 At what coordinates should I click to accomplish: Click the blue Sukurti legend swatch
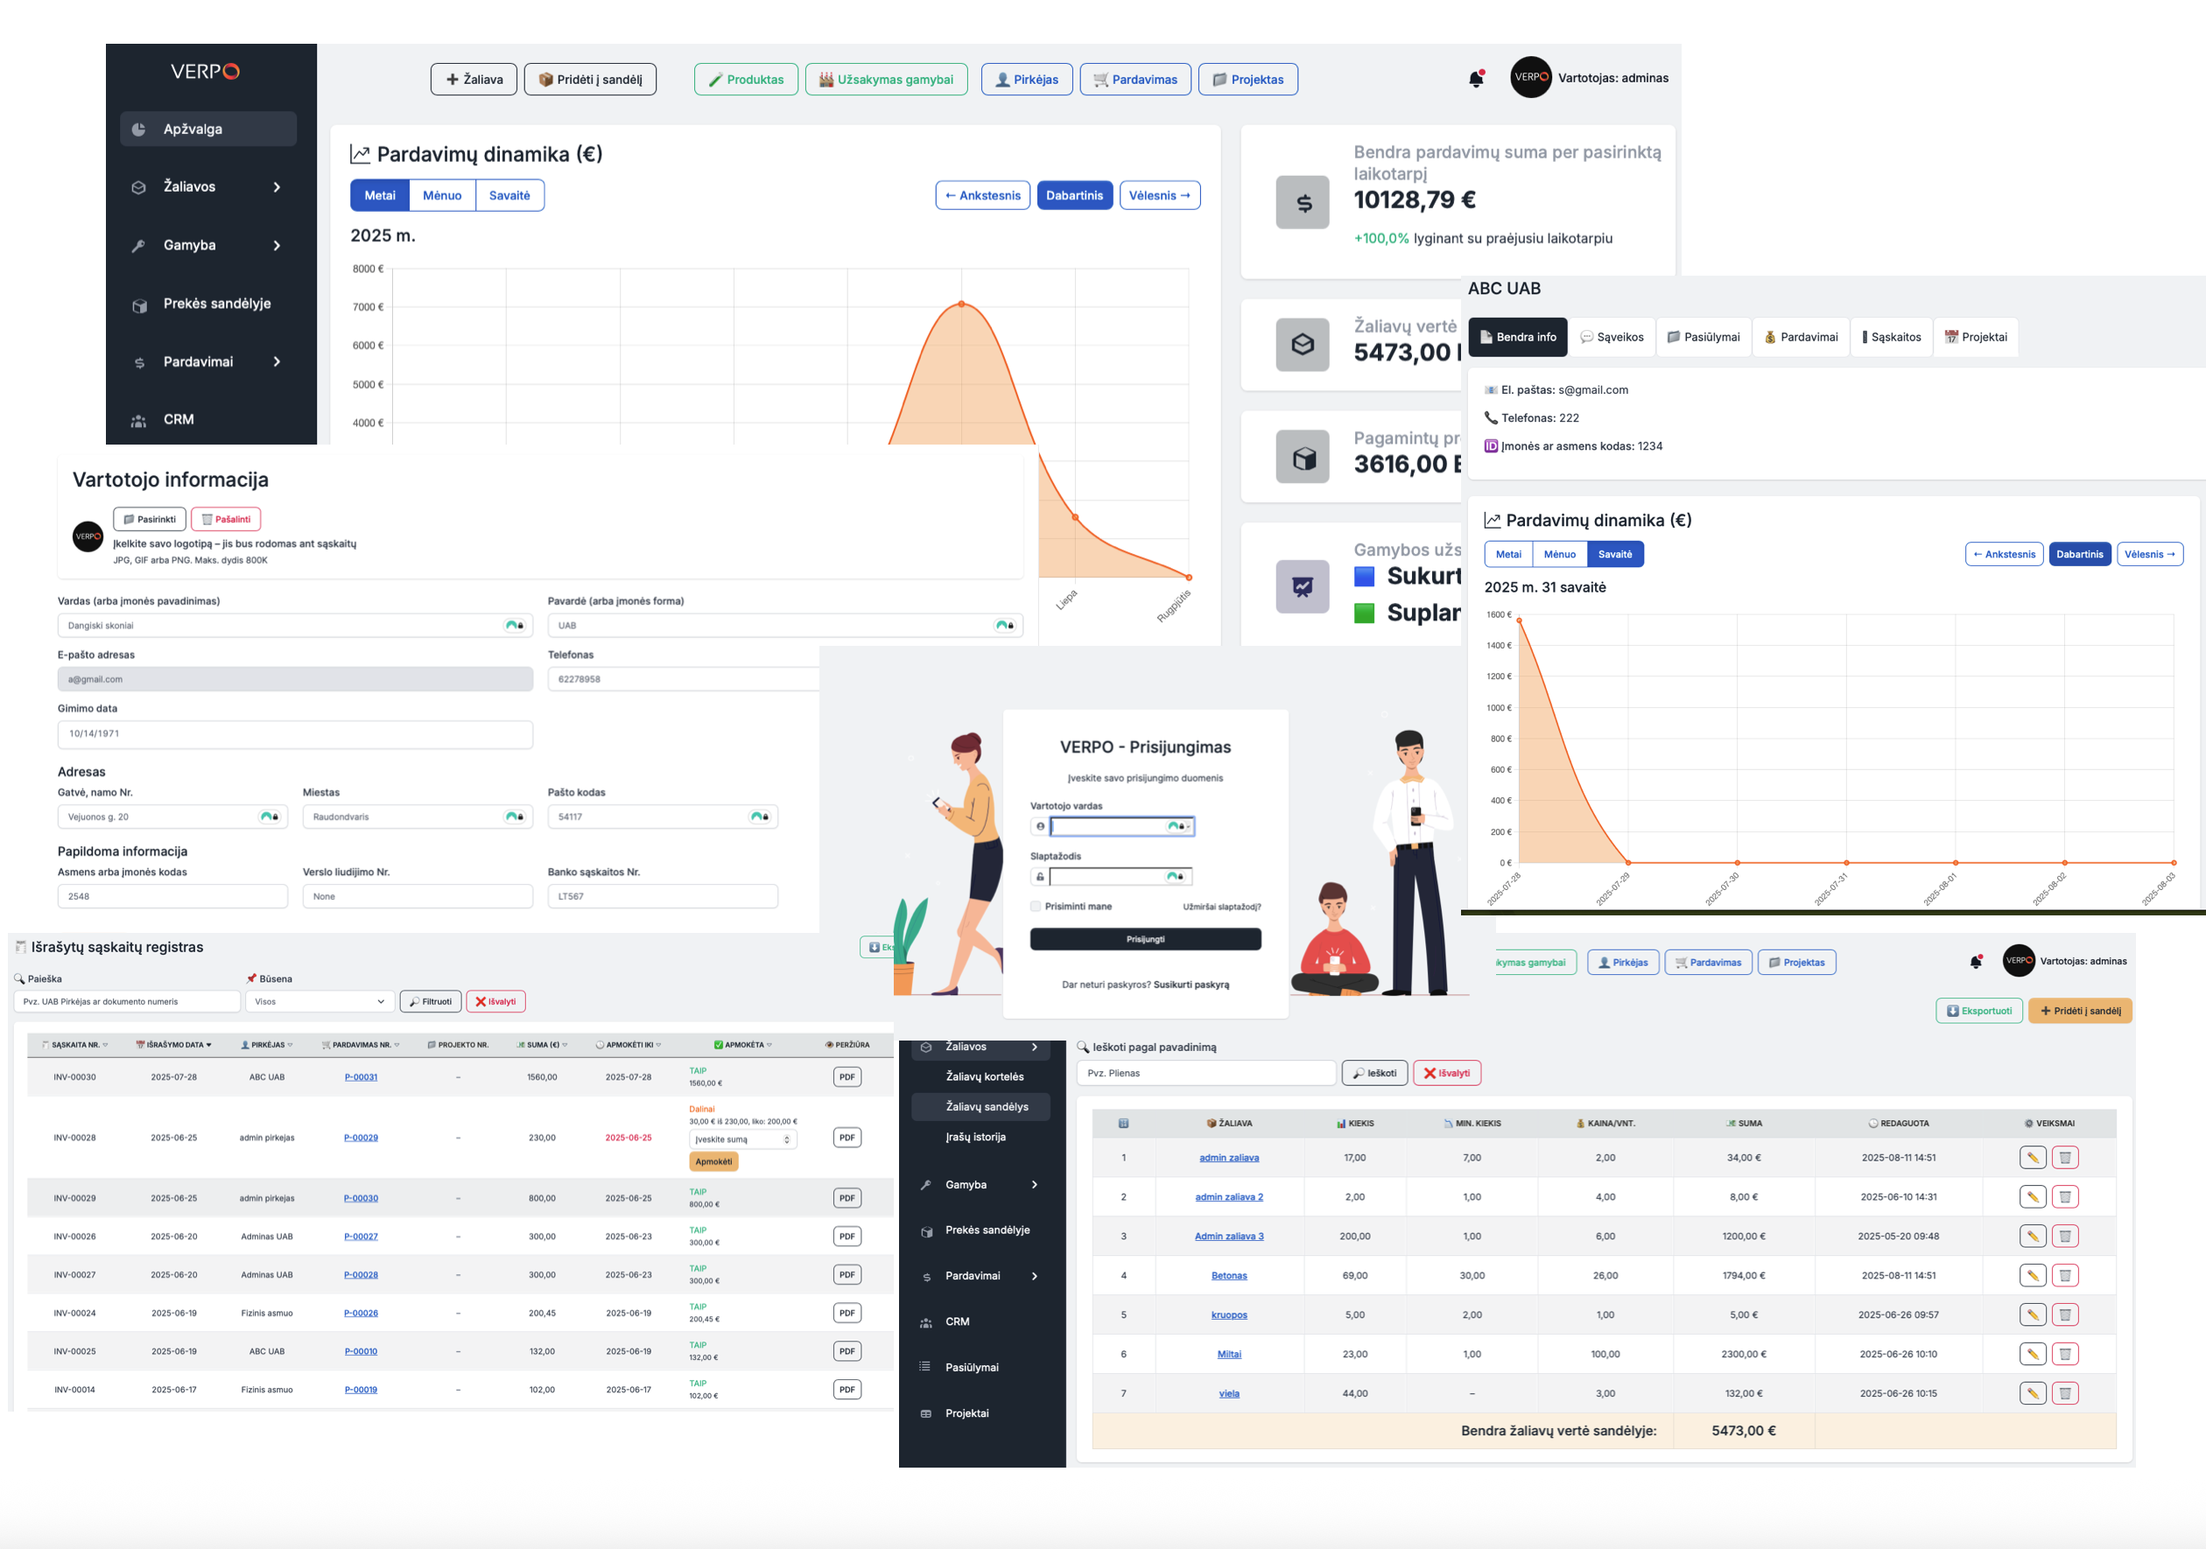pos(1363,576)
